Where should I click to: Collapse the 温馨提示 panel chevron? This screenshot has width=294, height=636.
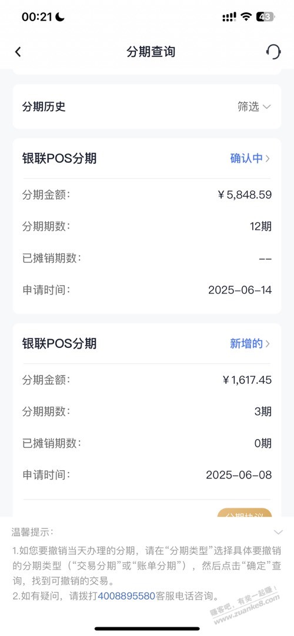[x=278, y=532]
